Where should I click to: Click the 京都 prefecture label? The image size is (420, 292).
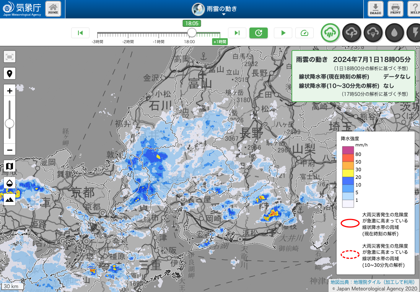pyautogui.click(x=83, y=192)
